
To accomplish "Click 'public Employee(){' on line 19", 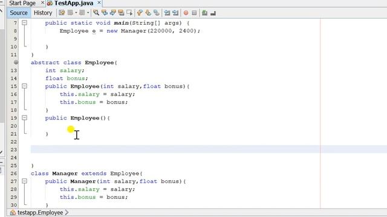I will [77, 118].
